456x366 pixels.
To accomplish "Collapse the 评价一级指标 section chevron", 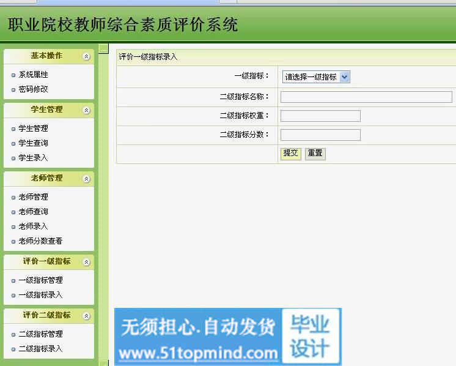I will (86, 262).
